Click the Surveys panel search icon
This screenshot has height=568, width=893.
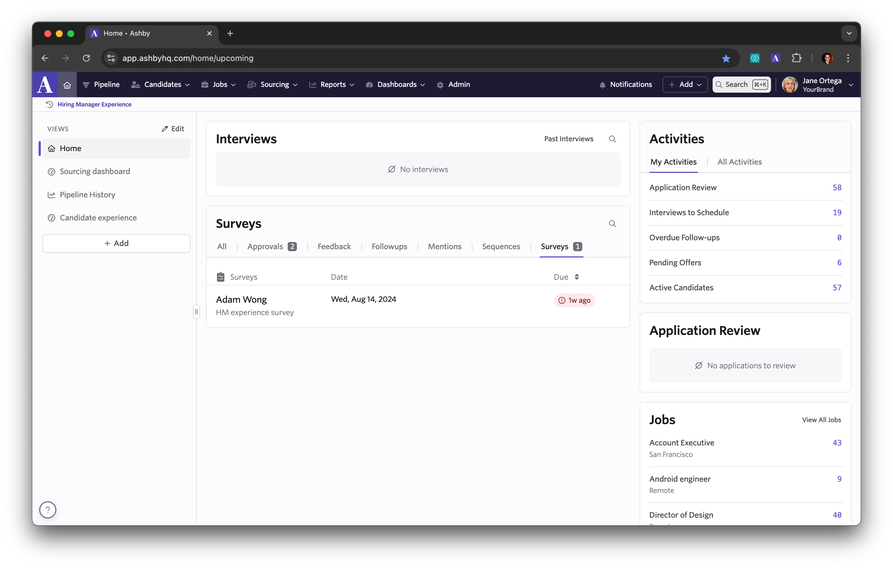(612, 224)
